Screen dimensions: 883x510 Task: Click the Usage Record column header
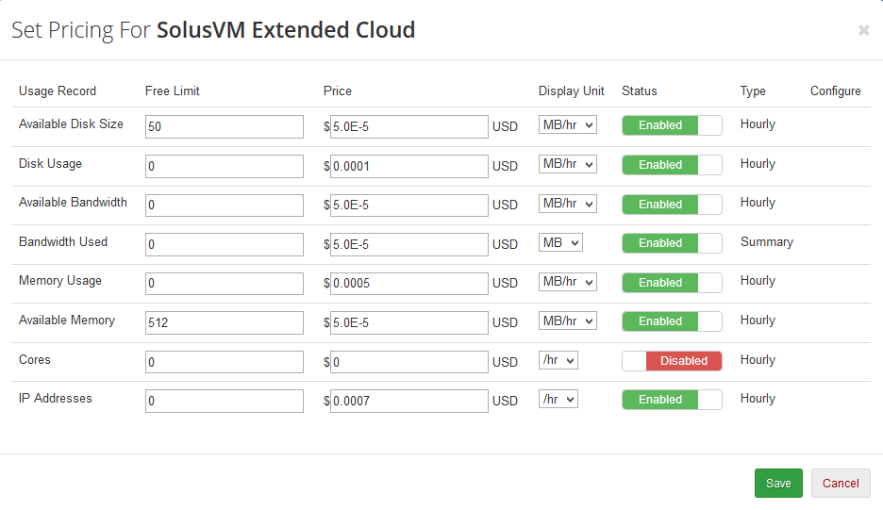pyautogui.click(x=58, y=90)
